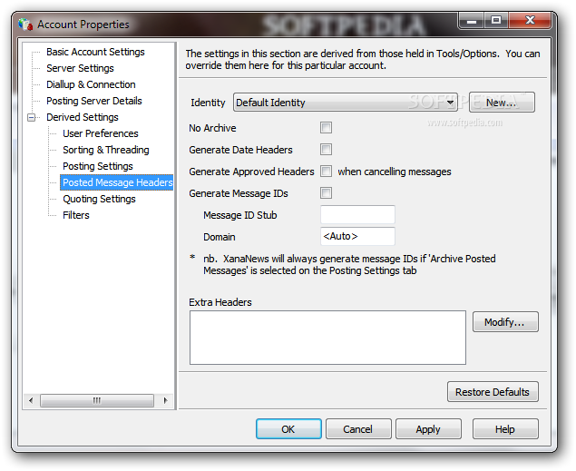Open User Preferences page
The image size is (576, 471).
click(101, 133)
